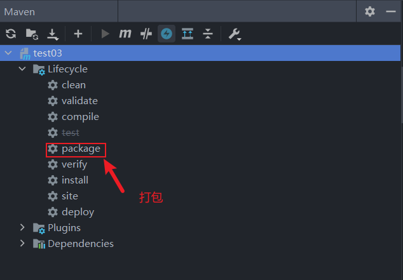Execute Maven goal m icon

coord(125,34)
